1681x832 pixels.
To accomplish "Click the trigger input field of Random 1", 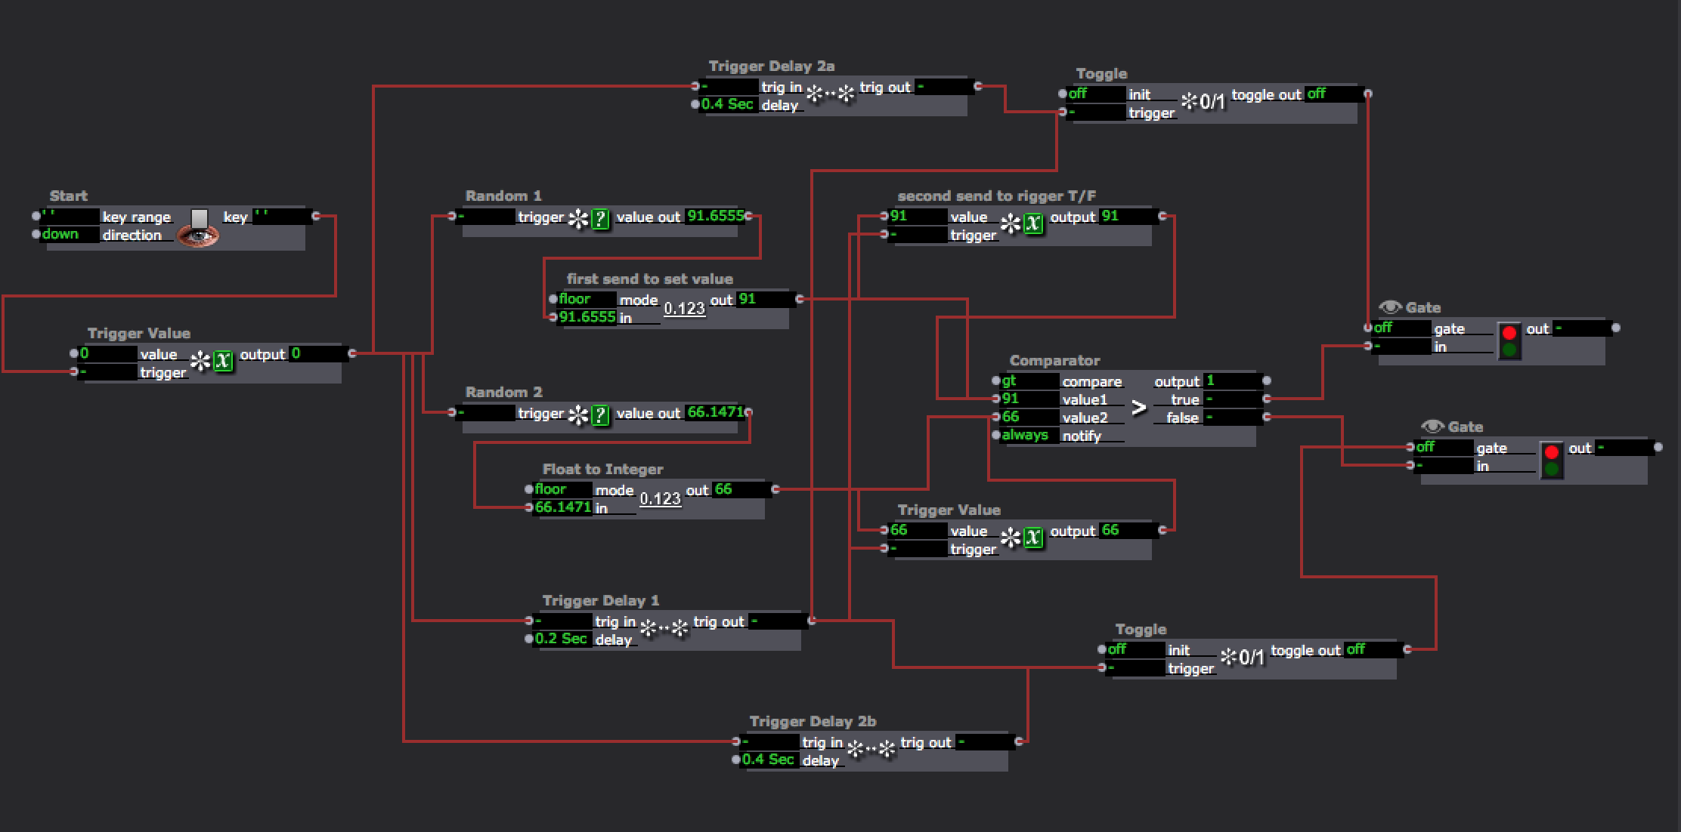I will 487,217.
